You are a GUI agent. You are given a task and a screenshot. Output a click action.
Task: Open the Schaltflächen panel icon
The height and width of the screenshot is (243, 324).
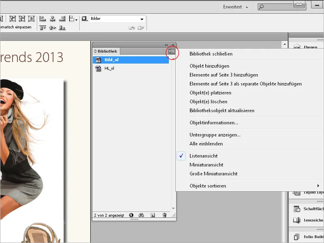point(297,209)
